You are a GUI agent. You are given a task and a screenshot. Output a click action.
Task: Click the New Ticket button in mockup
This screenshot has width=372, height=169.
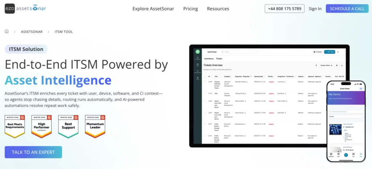[329, 52]
